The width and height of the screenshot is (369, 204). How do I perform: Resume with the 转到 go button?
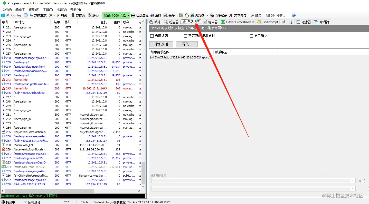click(62, 15)
